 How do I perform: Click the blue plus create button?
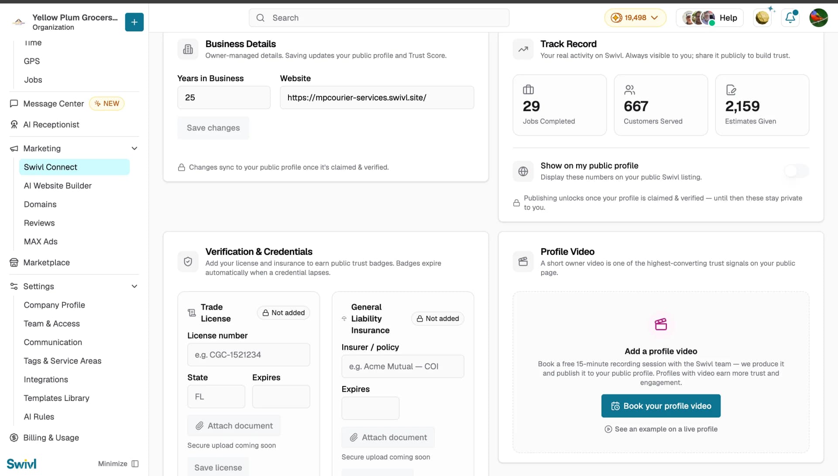(x=134, y=22)
